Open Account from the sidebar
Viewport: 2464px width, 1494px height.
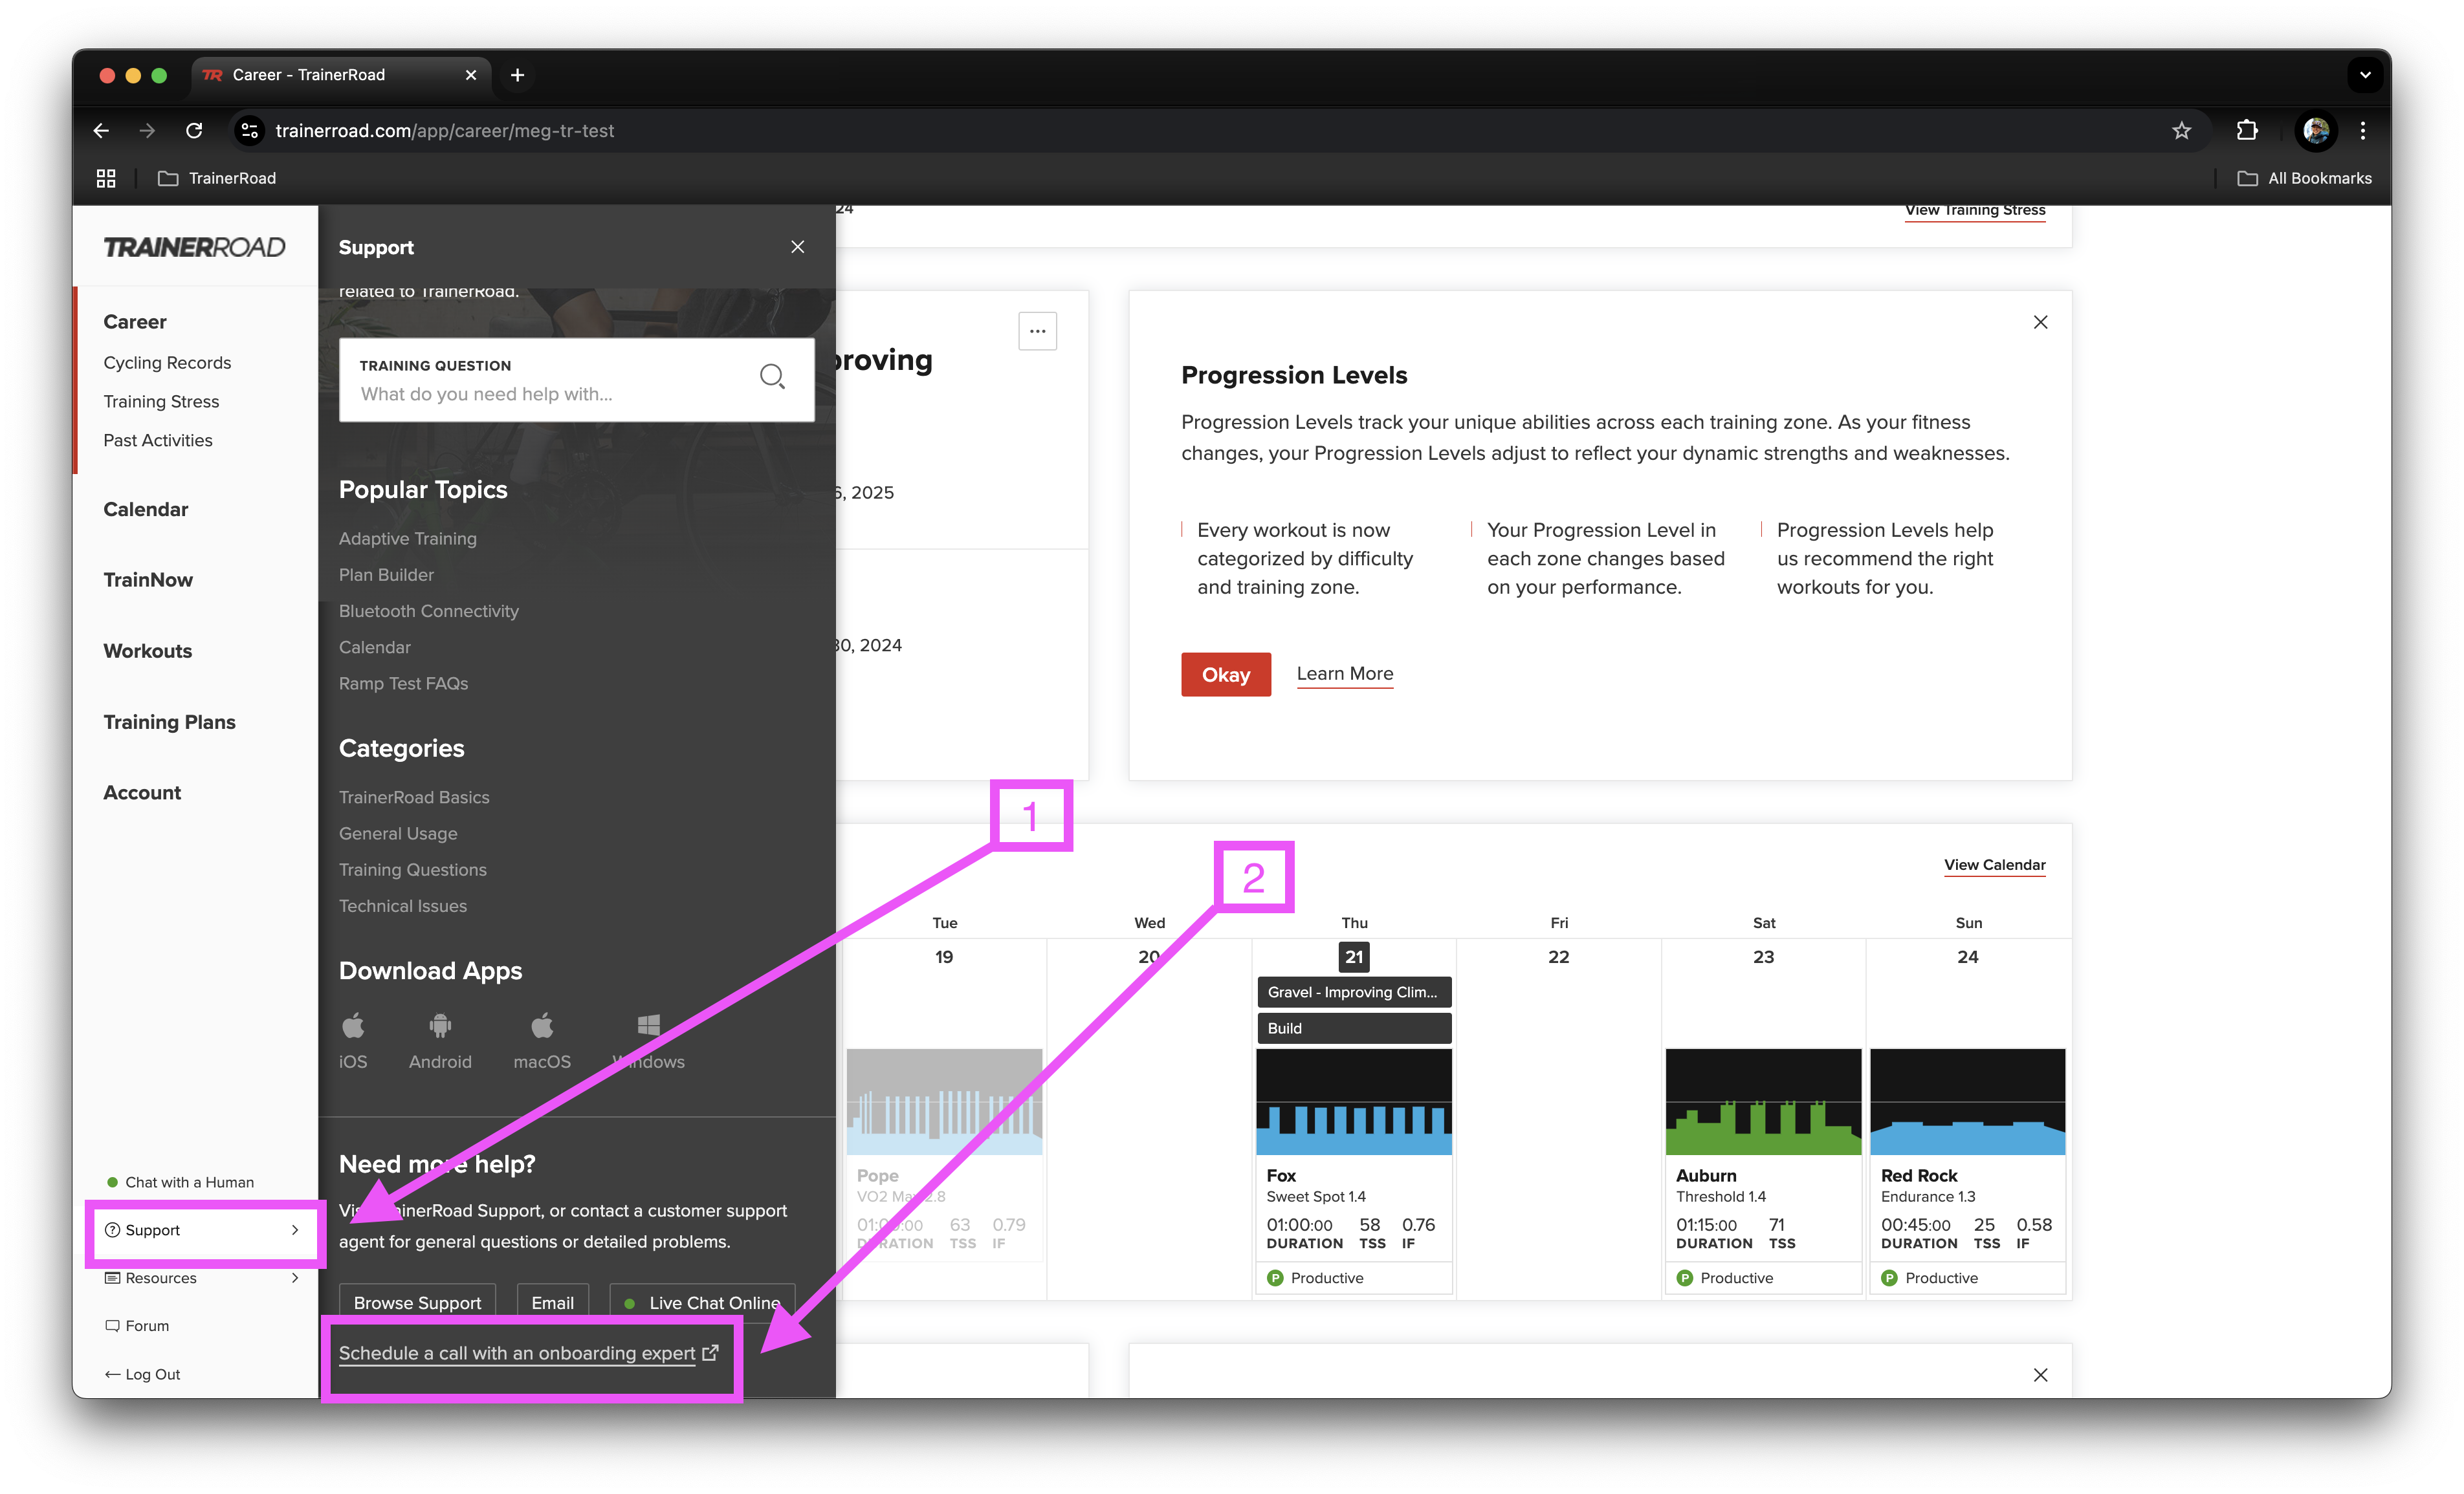click(x=142, y=794)
